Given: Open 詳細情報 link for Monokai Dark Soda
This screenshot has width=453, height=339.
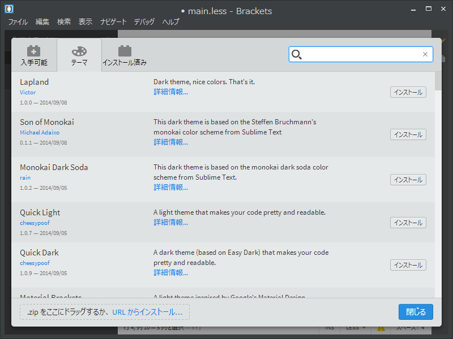Looking at the screenshot, I should tap(171, 188).
